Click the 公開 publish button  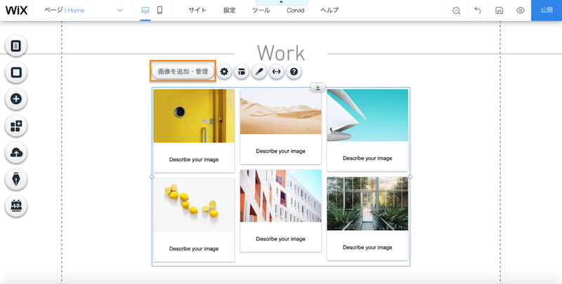(x=547, y=11)
